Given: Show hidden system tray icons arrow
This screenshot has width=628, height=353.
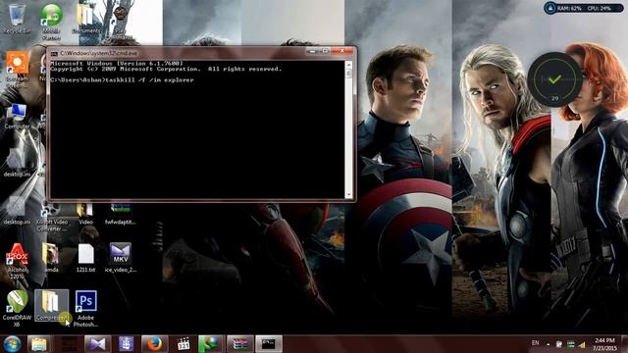Looking at the screenshot, I should 548,344.
